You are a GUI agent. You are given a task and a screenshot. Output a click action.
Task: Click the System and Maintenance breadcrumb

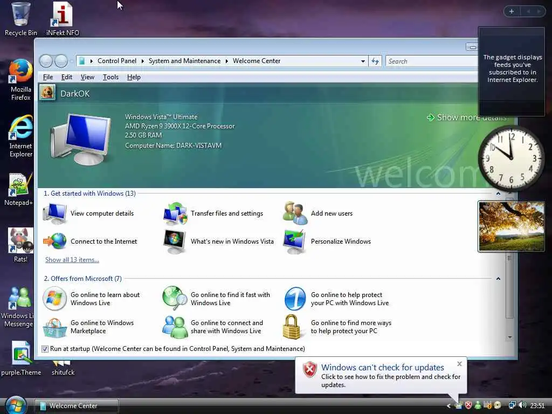184,61
